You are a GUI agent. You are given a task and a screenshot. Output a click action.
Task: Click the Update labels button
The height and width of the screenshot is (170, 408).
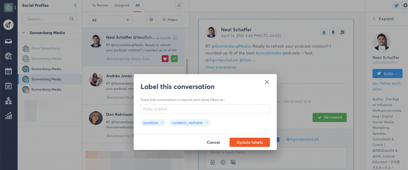pos(249,142)
